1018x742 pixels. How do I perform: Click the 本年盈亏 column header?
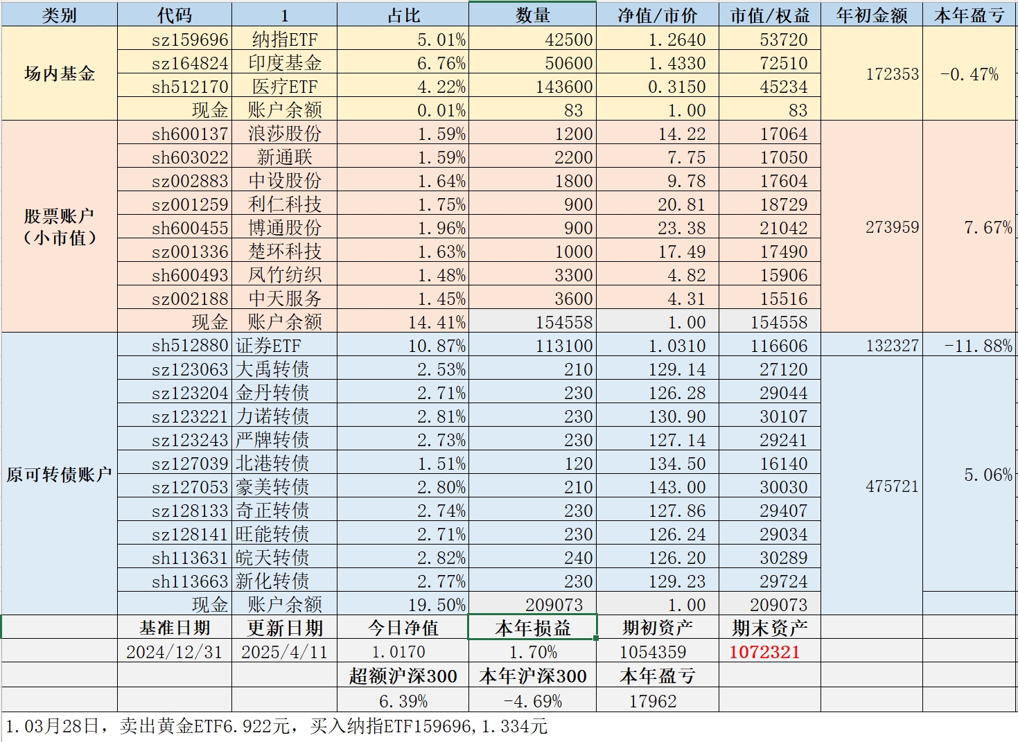point(970,15)
